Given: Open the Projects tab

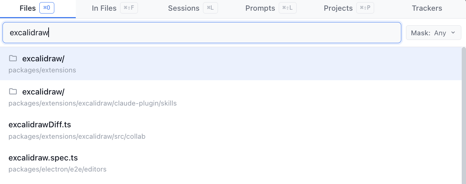Looking at the screenshot, I should (349, 8).
